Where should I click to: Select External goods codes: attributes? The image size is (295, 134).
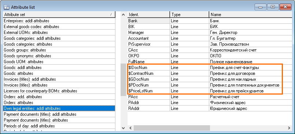coord(59,27)
